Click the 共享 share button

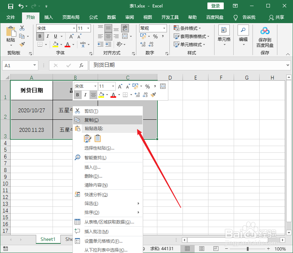(277, 17)
